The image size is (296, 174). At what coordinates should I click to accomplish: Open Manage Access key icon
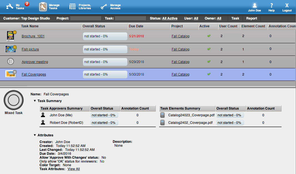click(104, 7)
